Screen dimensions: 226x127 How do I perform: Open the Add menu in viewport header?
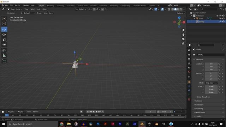click(39, 9)
